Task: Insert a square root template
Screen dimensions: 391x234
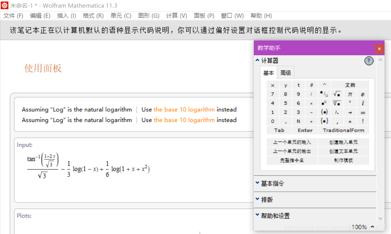Action: (x=337, y=94)
